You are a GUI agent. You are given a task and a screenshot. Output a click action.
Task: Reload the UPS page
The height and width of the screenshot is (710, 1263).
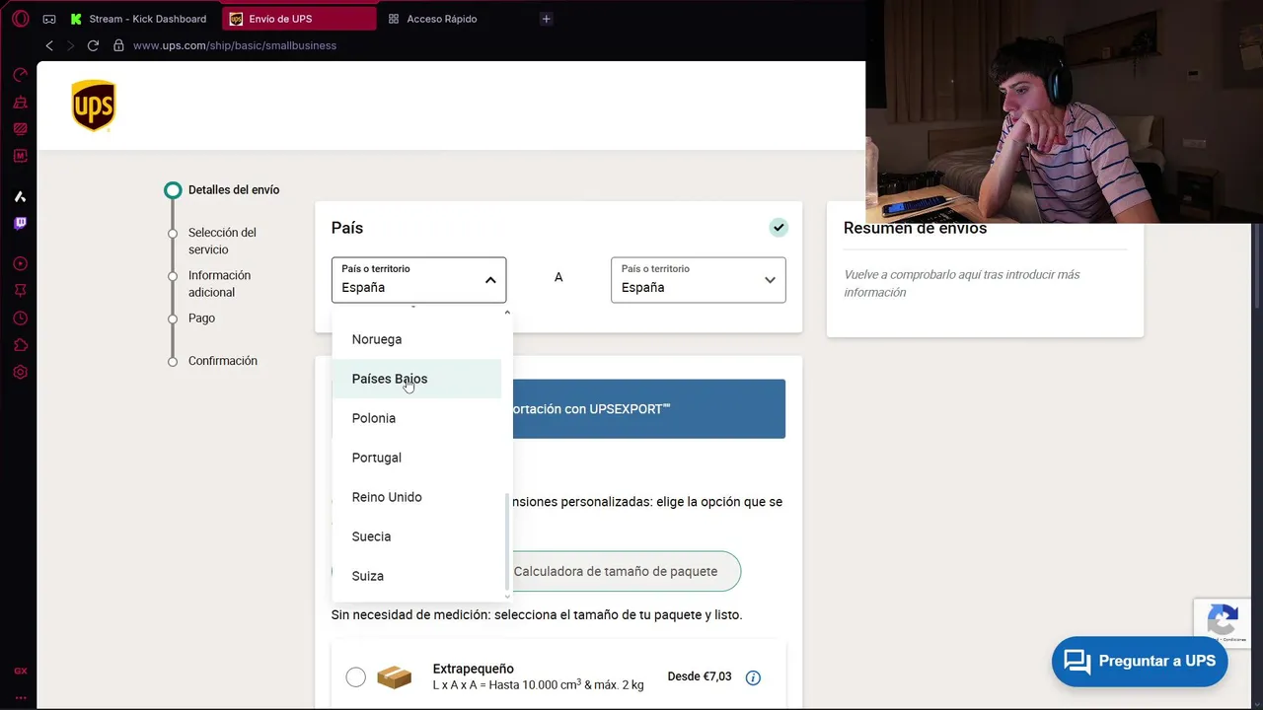pos(93,45)
